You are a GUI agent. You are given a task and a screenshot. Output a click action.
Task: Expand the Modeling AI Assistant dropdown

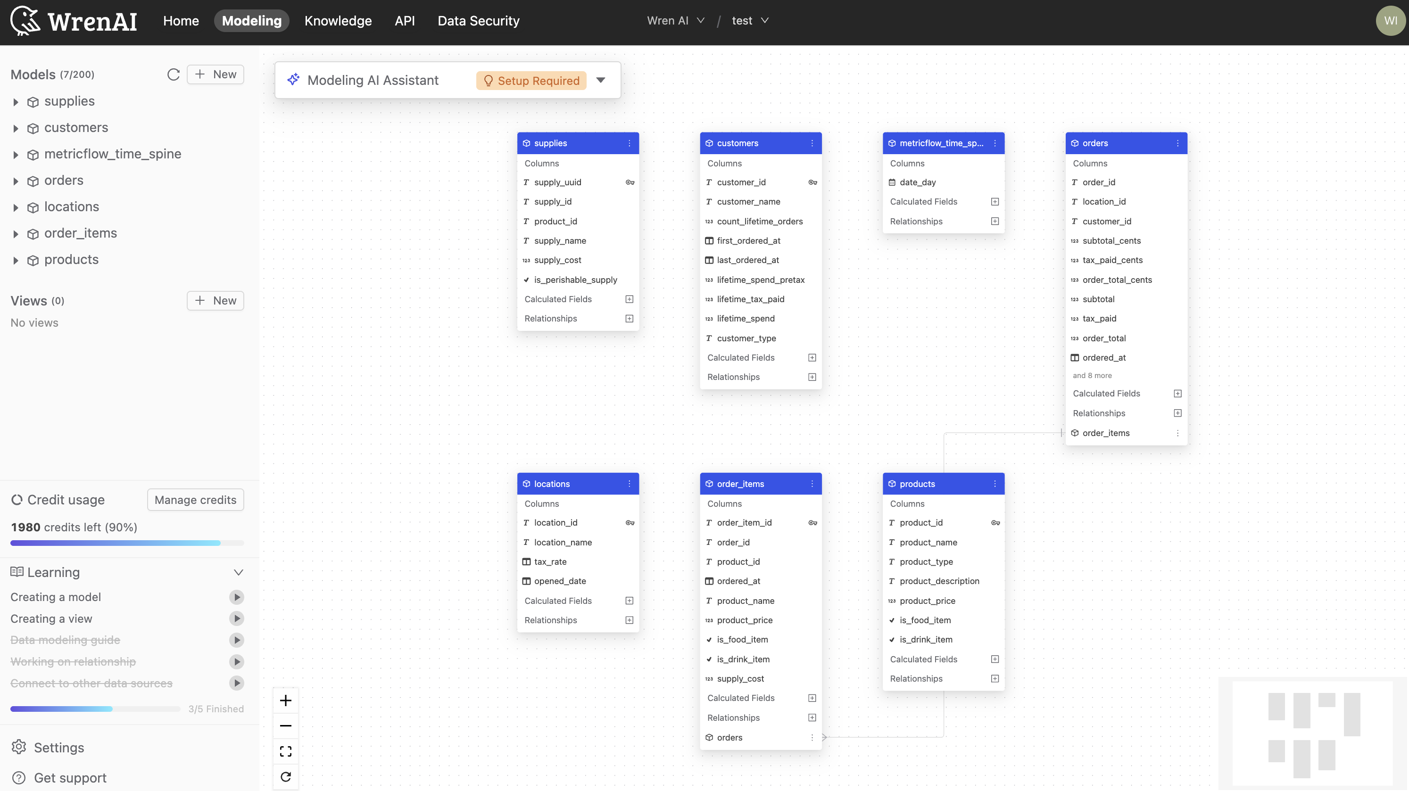[601, 80]
